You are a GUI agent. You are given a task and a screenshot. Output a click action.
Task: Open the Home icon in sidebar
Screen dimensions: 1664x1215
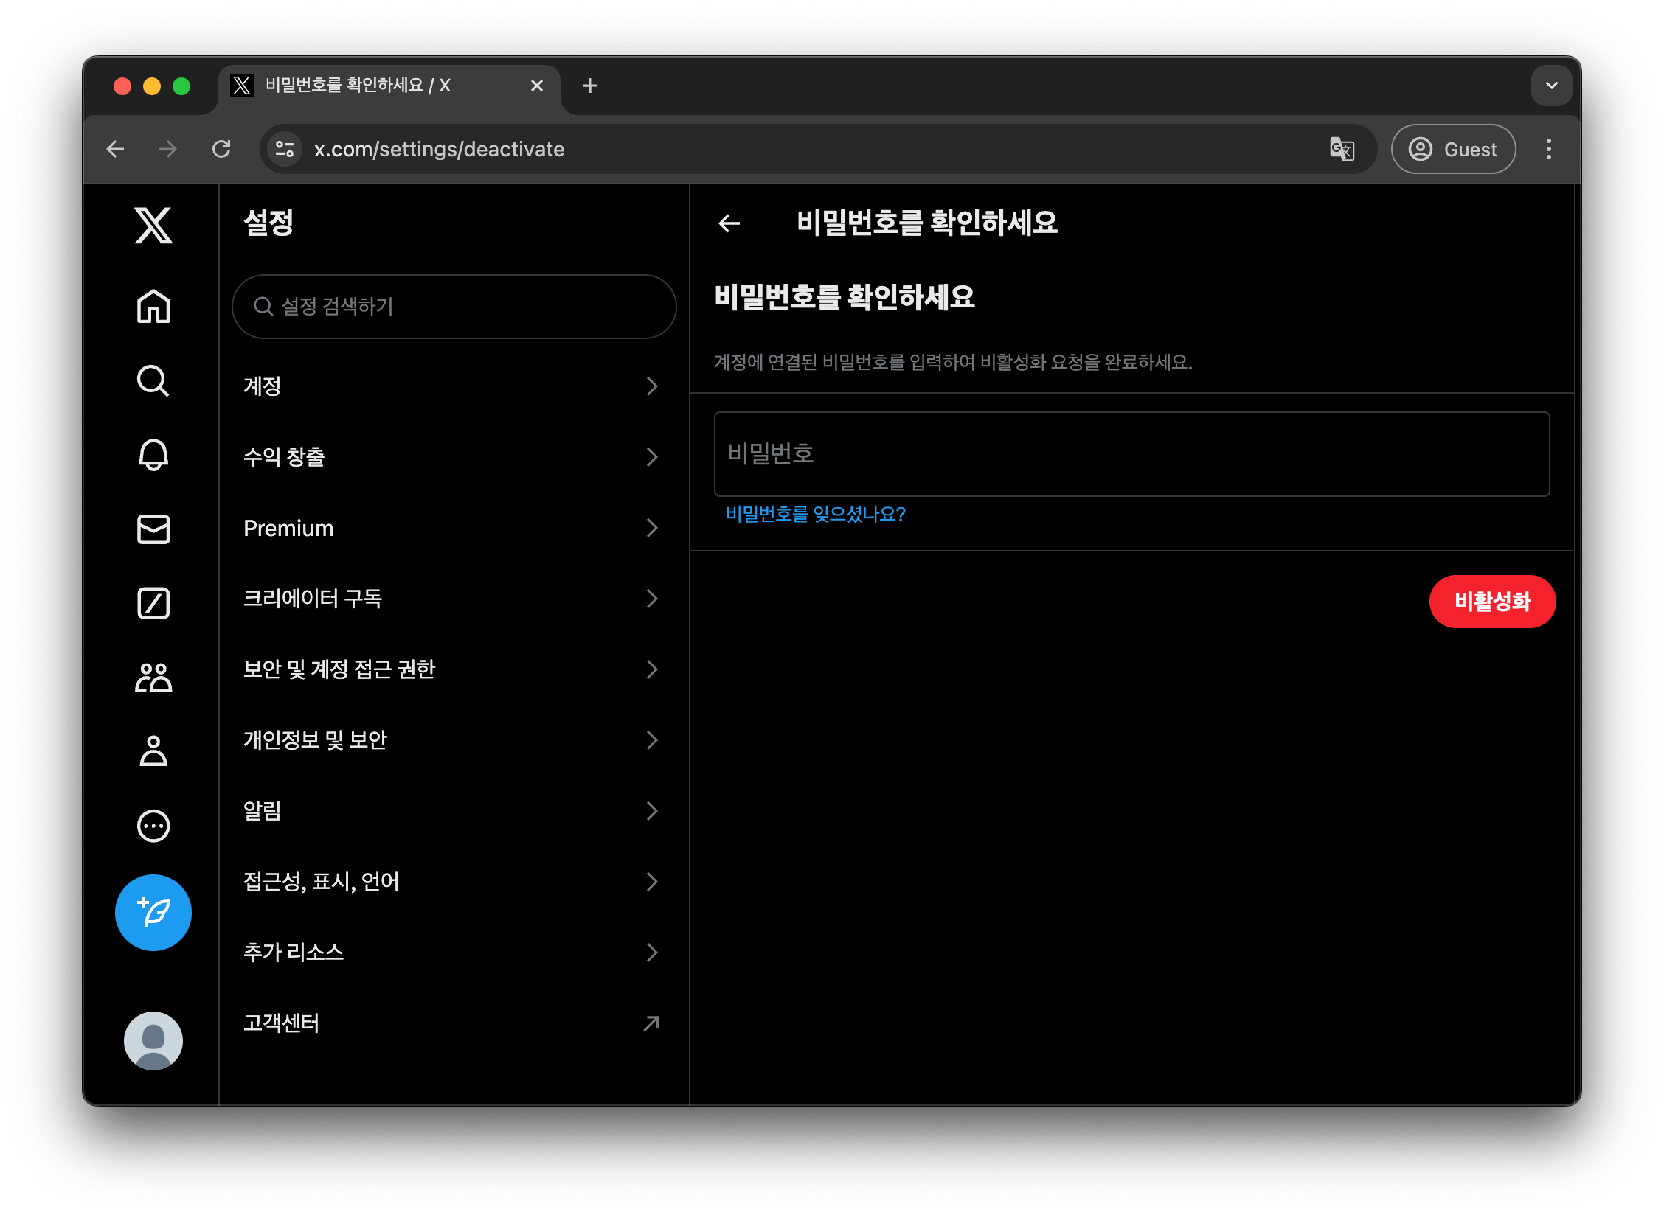coord(153,306)
